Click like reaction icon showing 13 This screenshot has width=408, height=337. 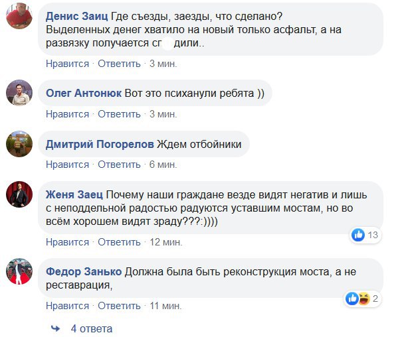(358, 234)
